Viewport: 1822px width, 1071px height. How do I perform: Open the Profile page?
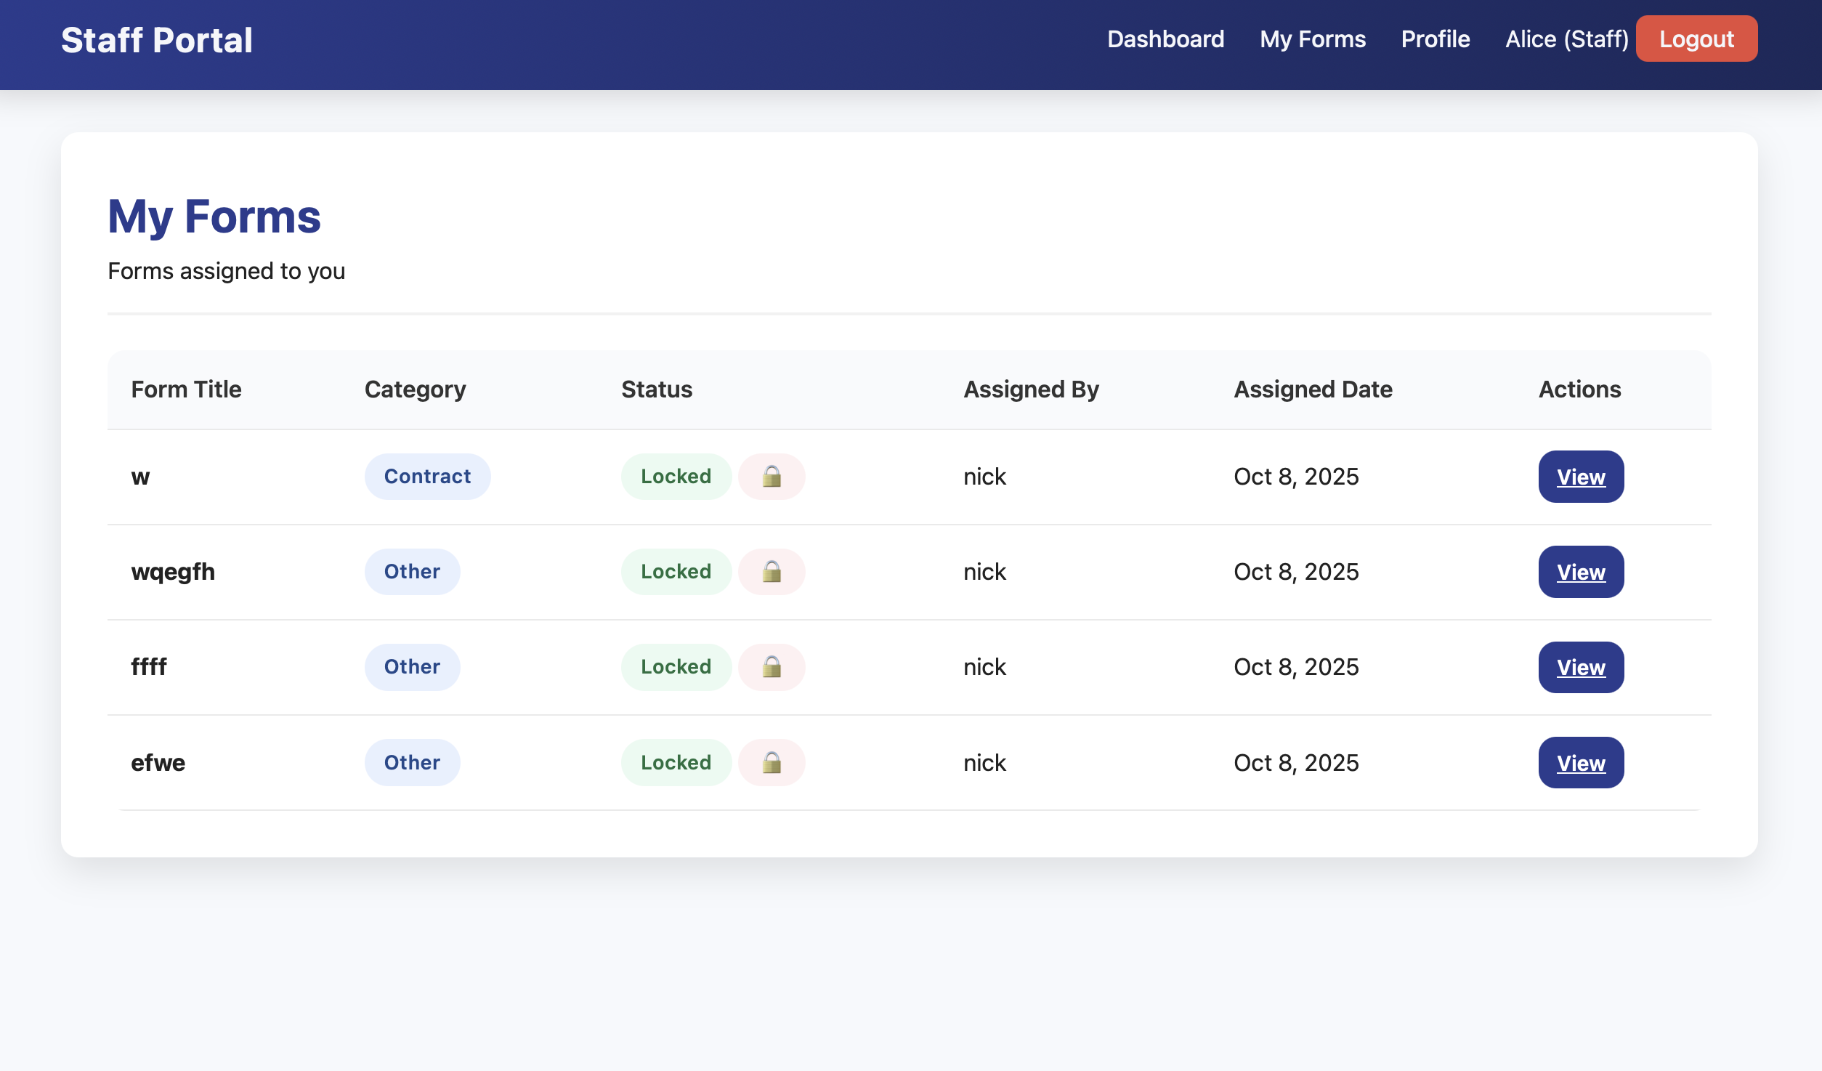[1435, 39]
